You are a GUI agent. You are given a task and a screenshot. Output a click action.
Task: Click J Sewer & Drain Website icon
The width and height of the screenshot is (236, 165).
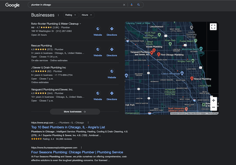coord(112,71)
